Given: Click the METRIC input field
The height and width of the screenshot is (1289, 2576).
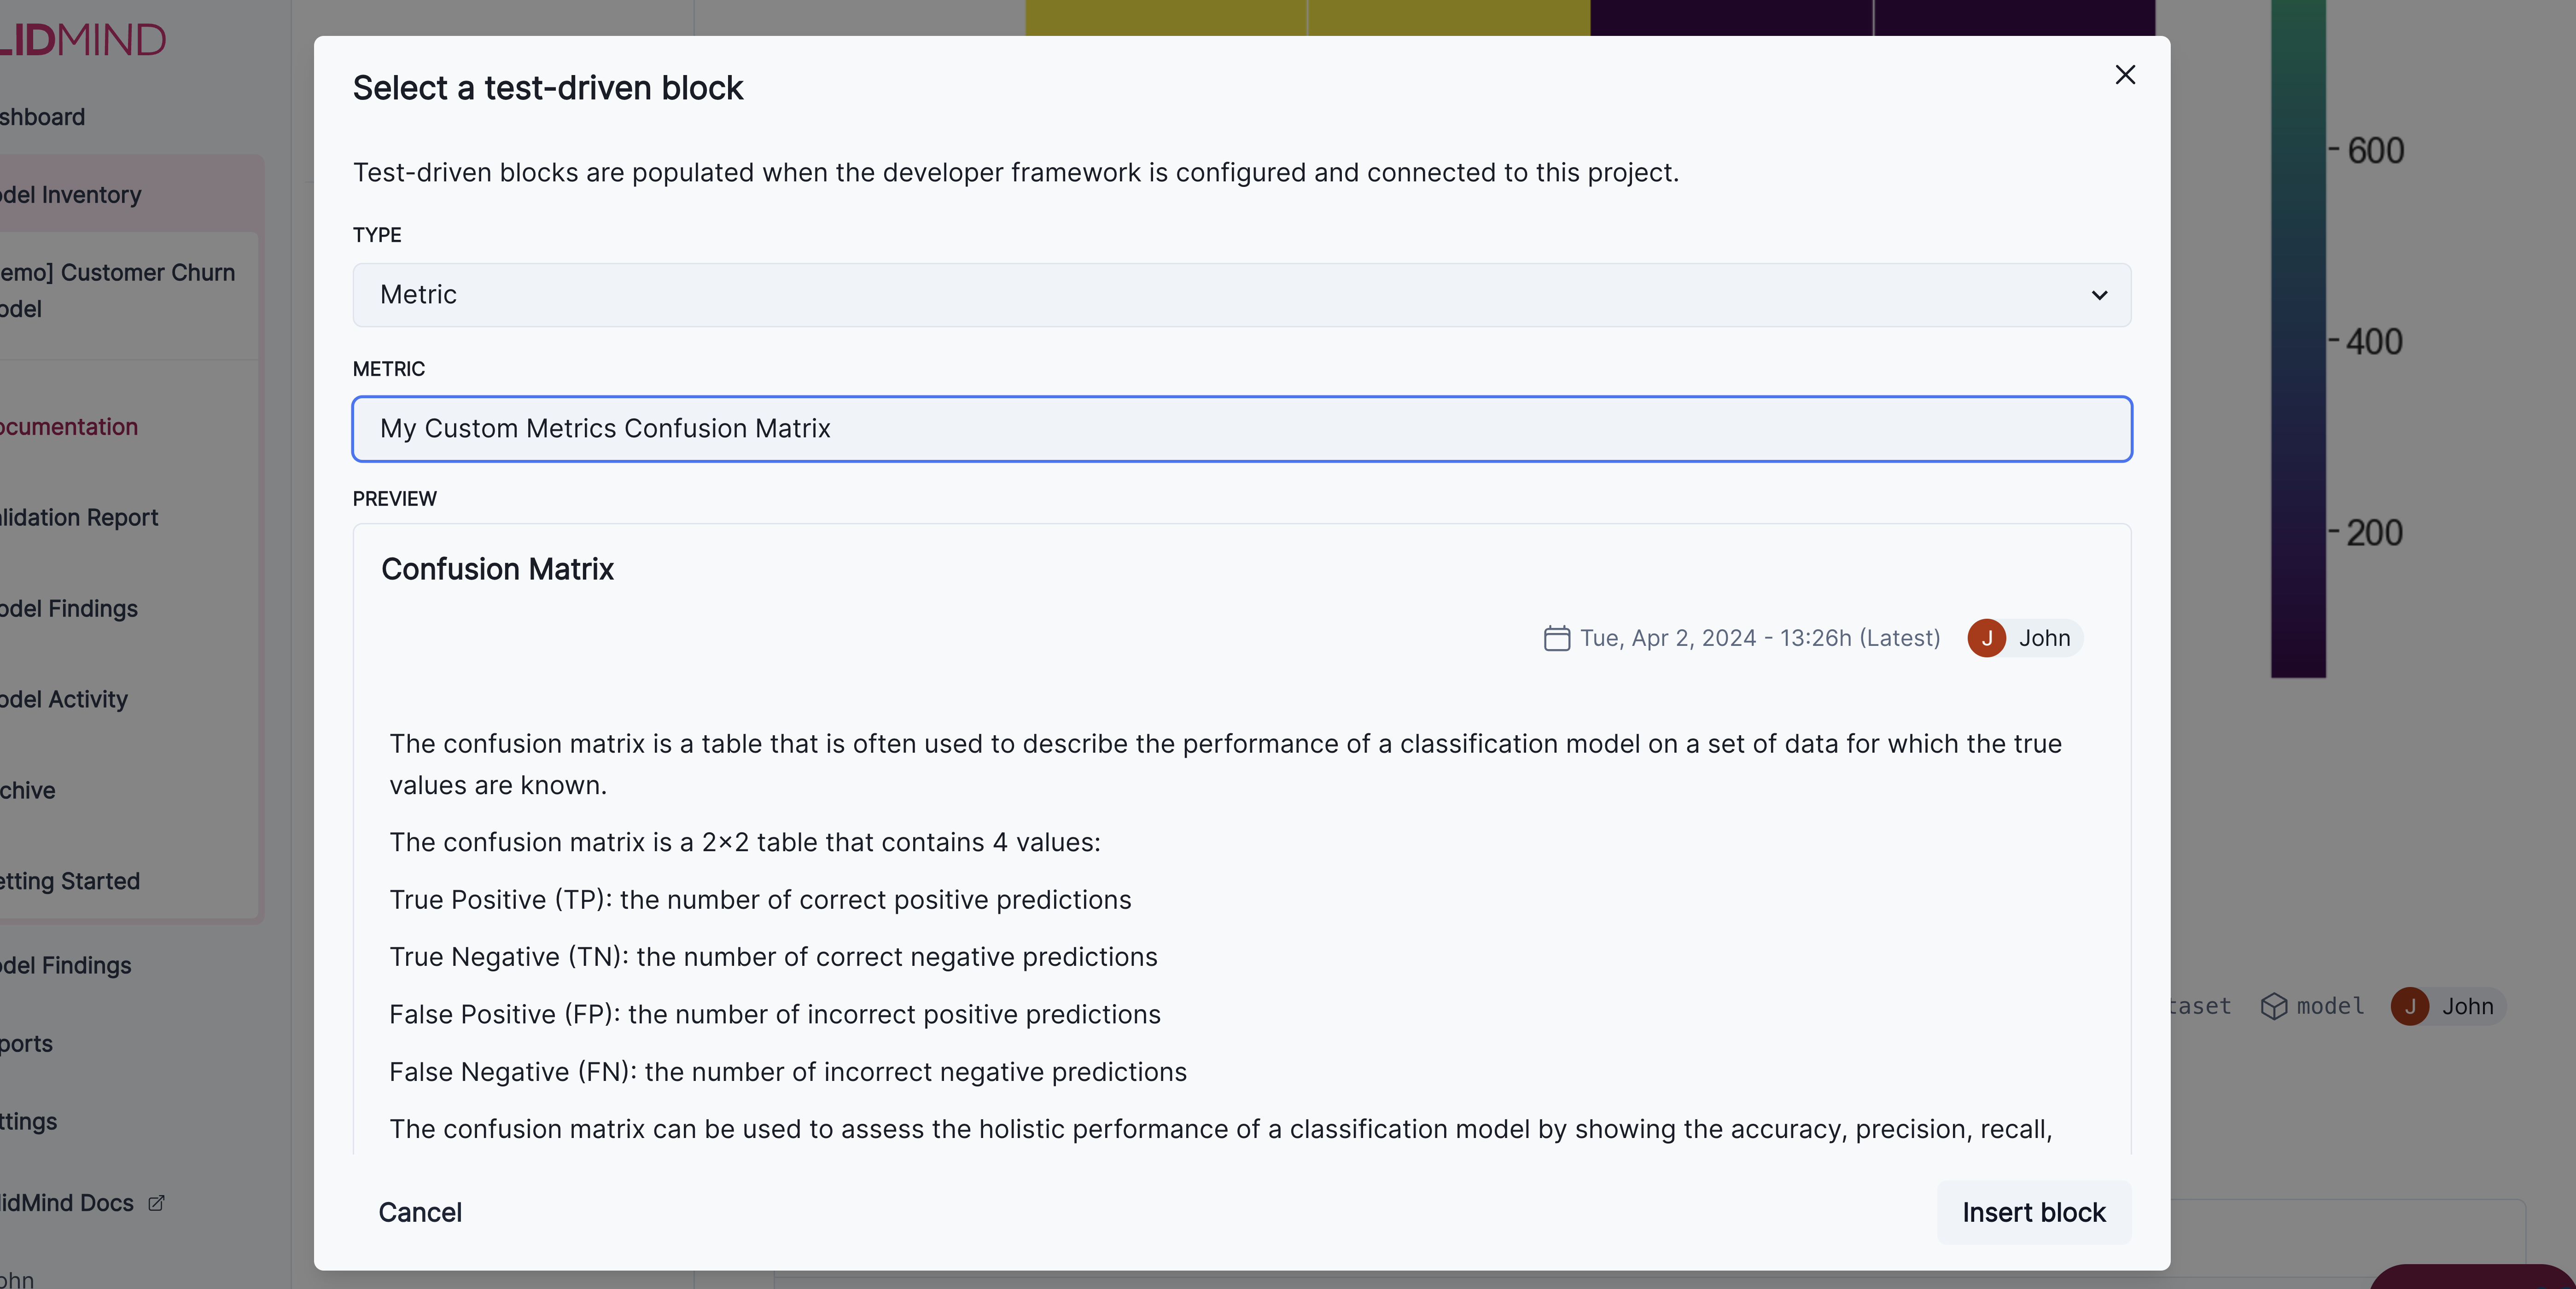Looking at the screenshot, I should coord(1240,429).
